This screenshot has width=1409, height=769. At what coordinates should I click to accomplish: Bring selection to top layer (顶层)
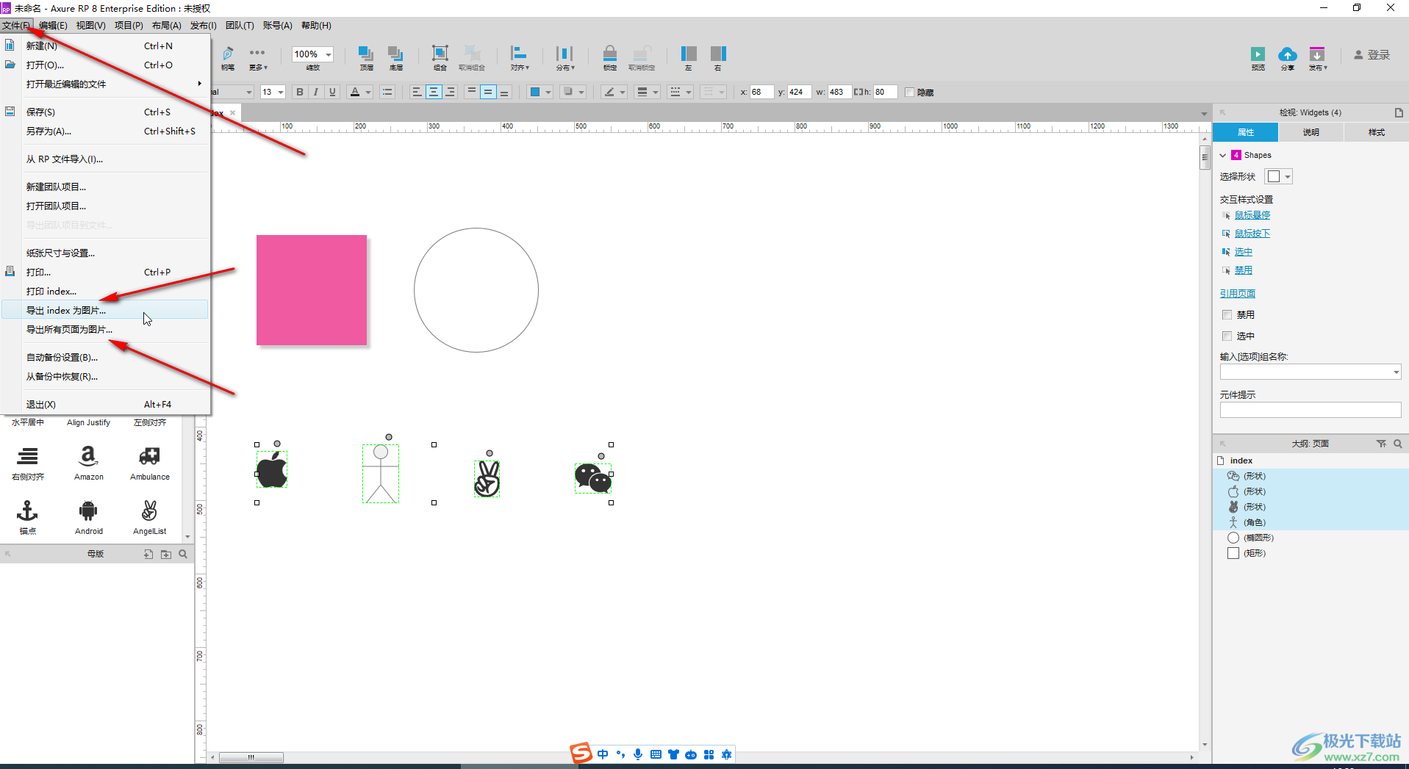(366, 57)
